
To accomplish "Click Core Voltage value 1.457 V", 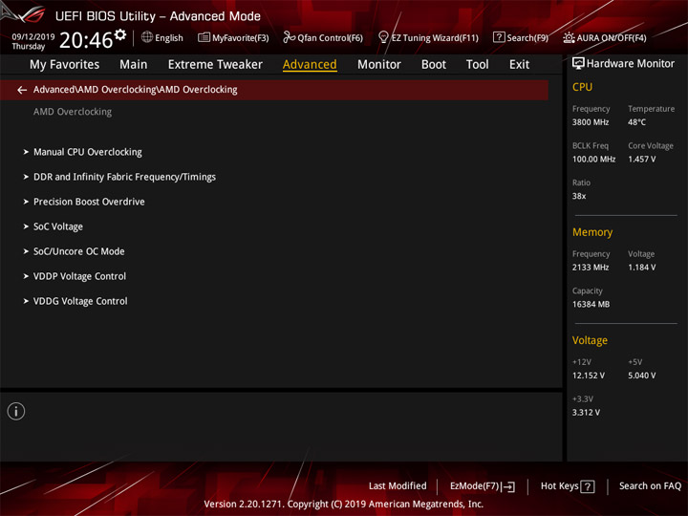I will click(641, 160).
